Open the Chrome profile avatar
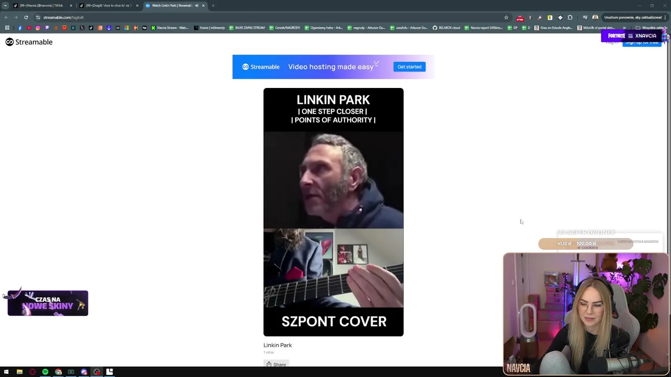Screen dimensions: 671x377 [x=595, y=17]
